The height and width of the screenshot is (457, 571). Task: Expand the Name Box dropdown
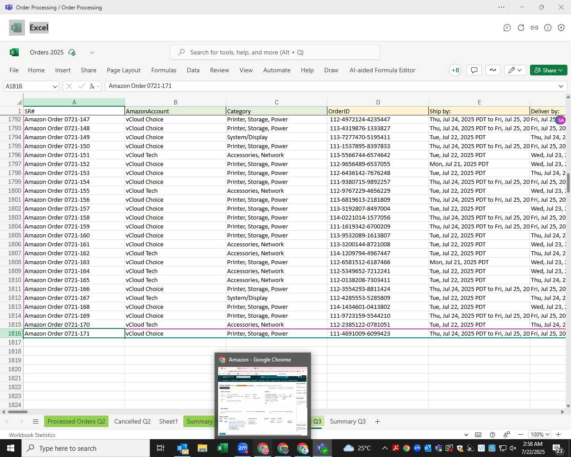point(55,87)
